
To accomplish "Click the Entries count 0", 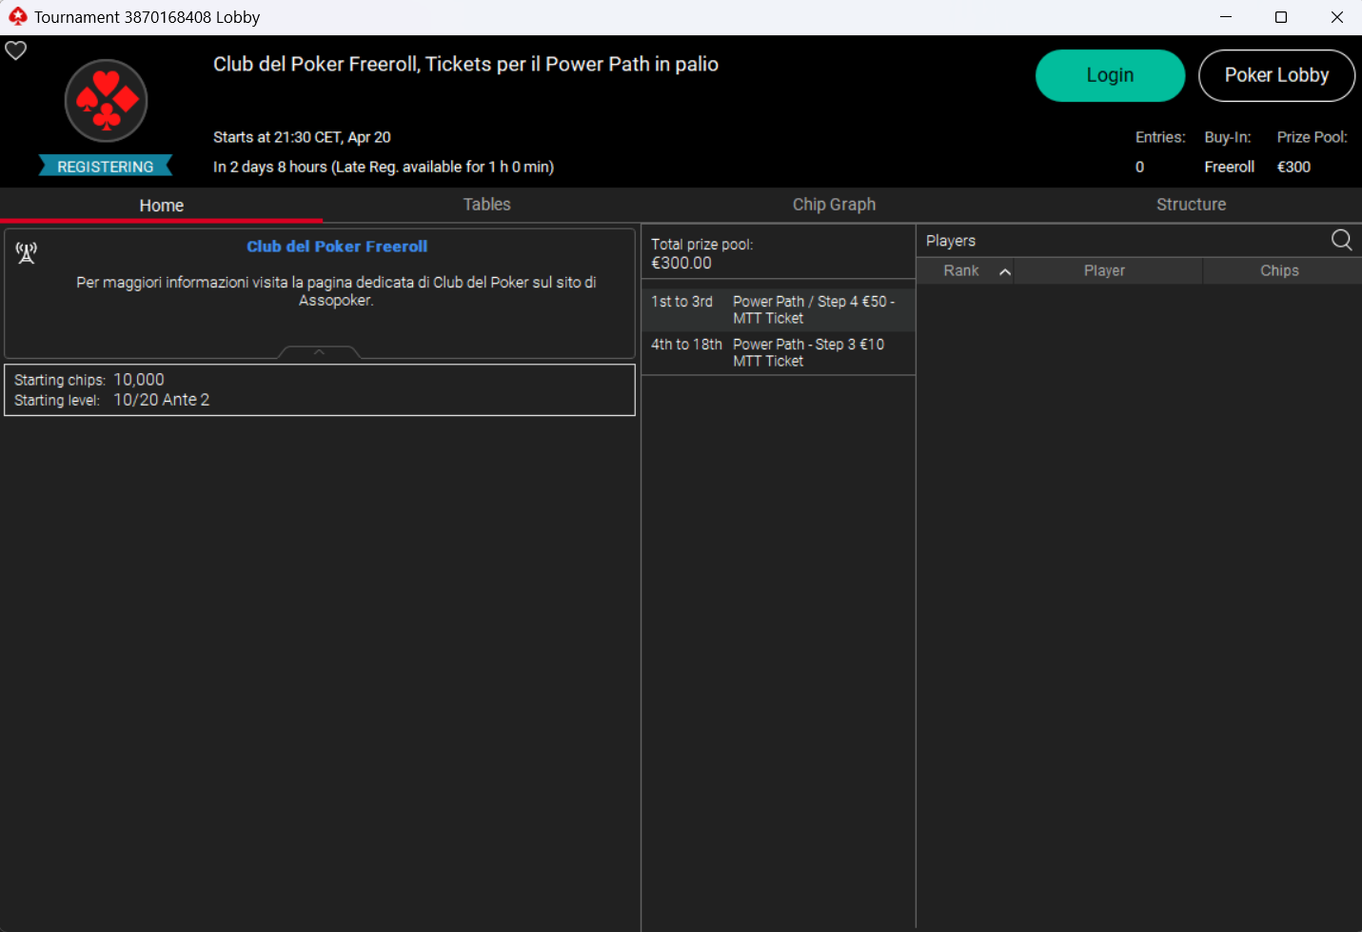I will (x=1139, y=167).
